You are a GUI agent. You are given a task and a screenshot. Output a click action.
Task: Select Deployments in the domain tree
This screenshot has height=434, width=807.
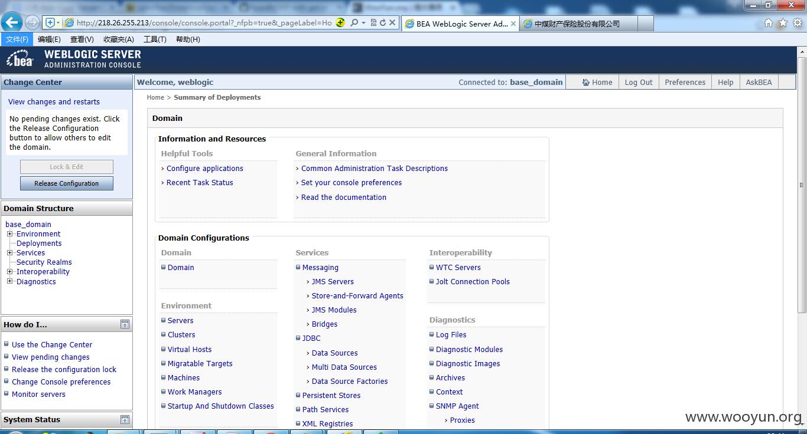click(x=39, y=243)
